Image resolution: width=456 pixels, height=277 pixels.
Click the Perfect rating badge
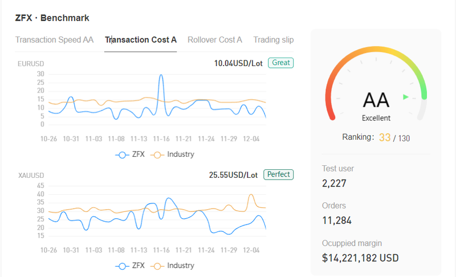278,174
